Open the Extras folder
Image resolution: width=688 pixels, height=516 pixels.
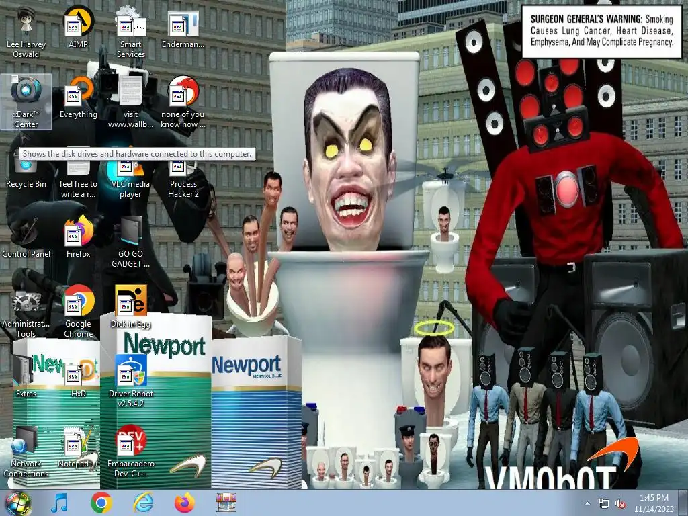[26, 376]
